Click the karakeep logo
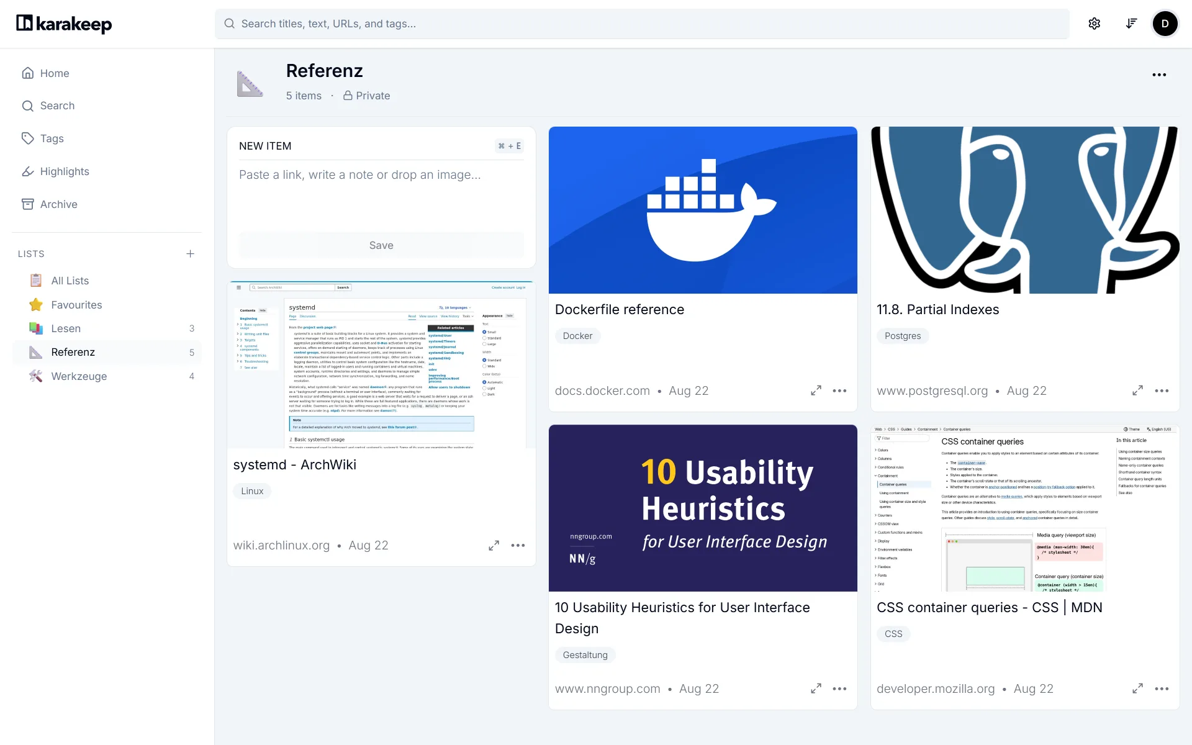The width and height of the screenshot is (1192, 745). [64, 24]
